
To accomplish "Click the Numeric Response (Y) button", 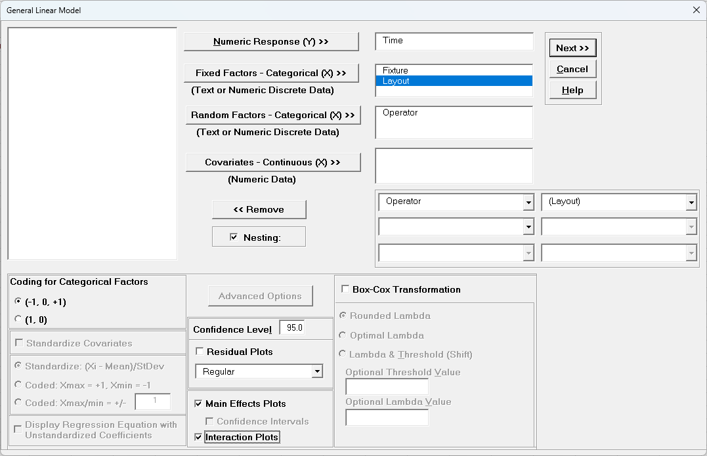I will coord(271,41).
